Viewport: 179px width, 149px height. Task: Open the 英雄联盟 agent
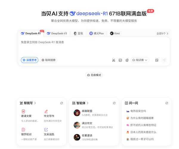point(87,111)
